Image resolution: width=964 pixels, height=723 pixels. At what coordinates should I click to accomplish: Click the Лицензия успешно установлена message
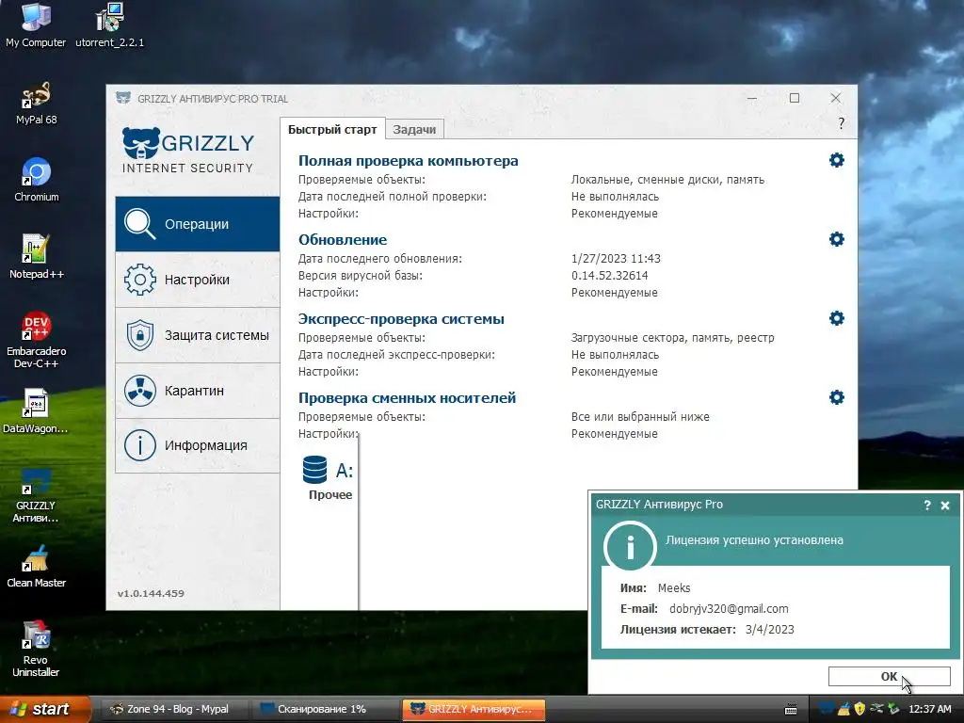pos(754,539)
